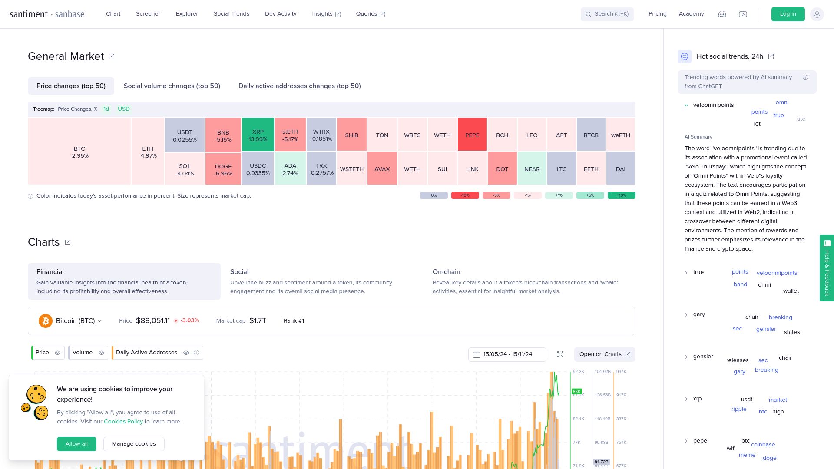Click the Hot social trends chat bubble icon
The width and height of the screenshot is (834, 469).
685,56
